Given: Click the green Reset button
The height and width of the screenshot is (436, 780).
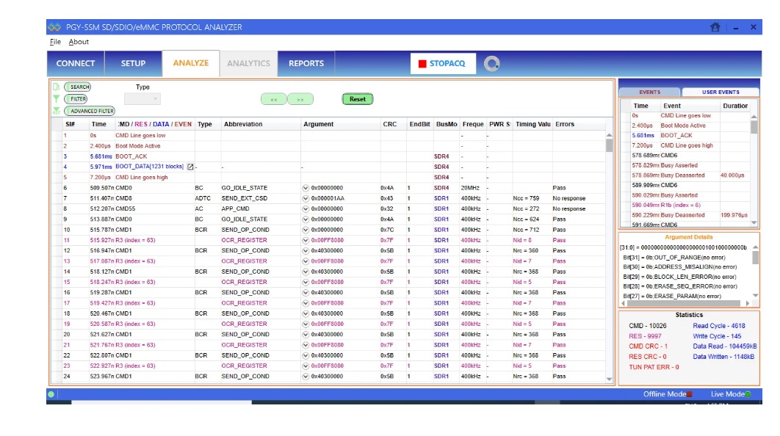Looking at the screenshot, I should point(358,99).
